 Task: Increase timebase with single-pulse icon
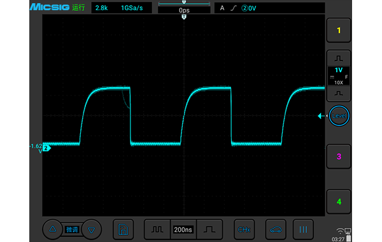(209, 229)
